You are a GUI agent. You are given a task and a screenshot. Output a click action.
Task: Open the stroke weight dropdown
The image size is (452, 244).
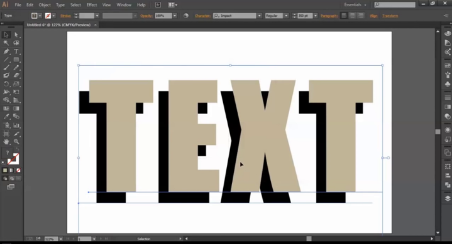(97, 16)
